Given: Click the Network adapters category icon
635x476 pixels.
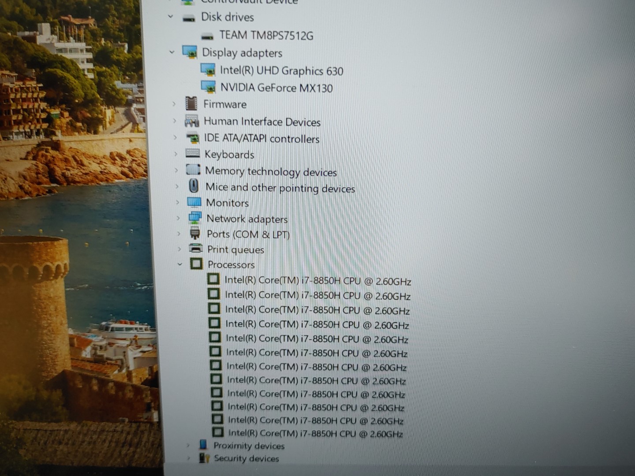Looking at the screenshot, I should 194,218.
